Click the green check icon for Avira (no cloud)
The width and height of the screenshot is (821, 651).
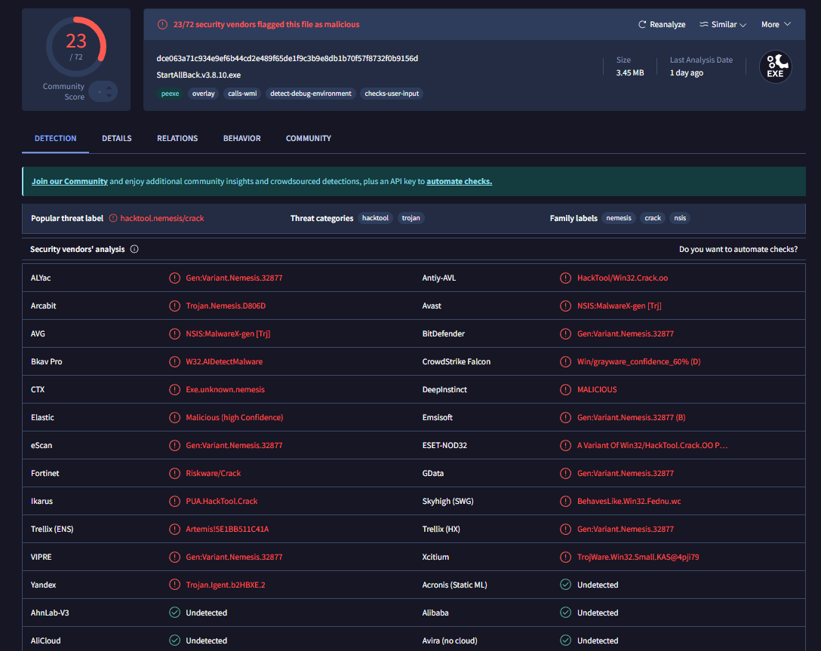(565, 640)
